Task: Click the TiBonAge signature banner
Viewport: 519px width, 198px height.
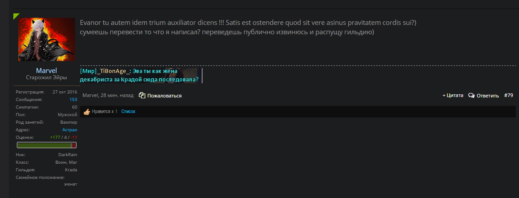Action: point(141,76)
